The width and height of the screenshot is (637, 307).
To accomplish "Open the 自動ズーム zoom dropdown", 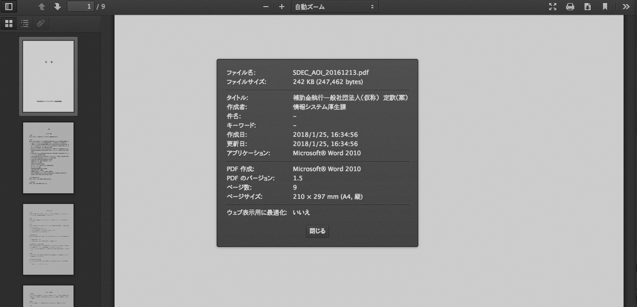I will pyautogui.click(x=334, y=7).
